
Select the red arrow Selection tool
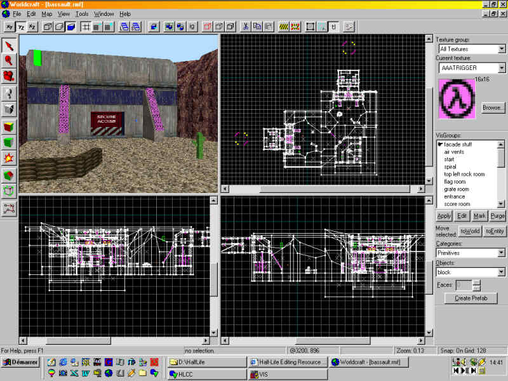[9, 44]
